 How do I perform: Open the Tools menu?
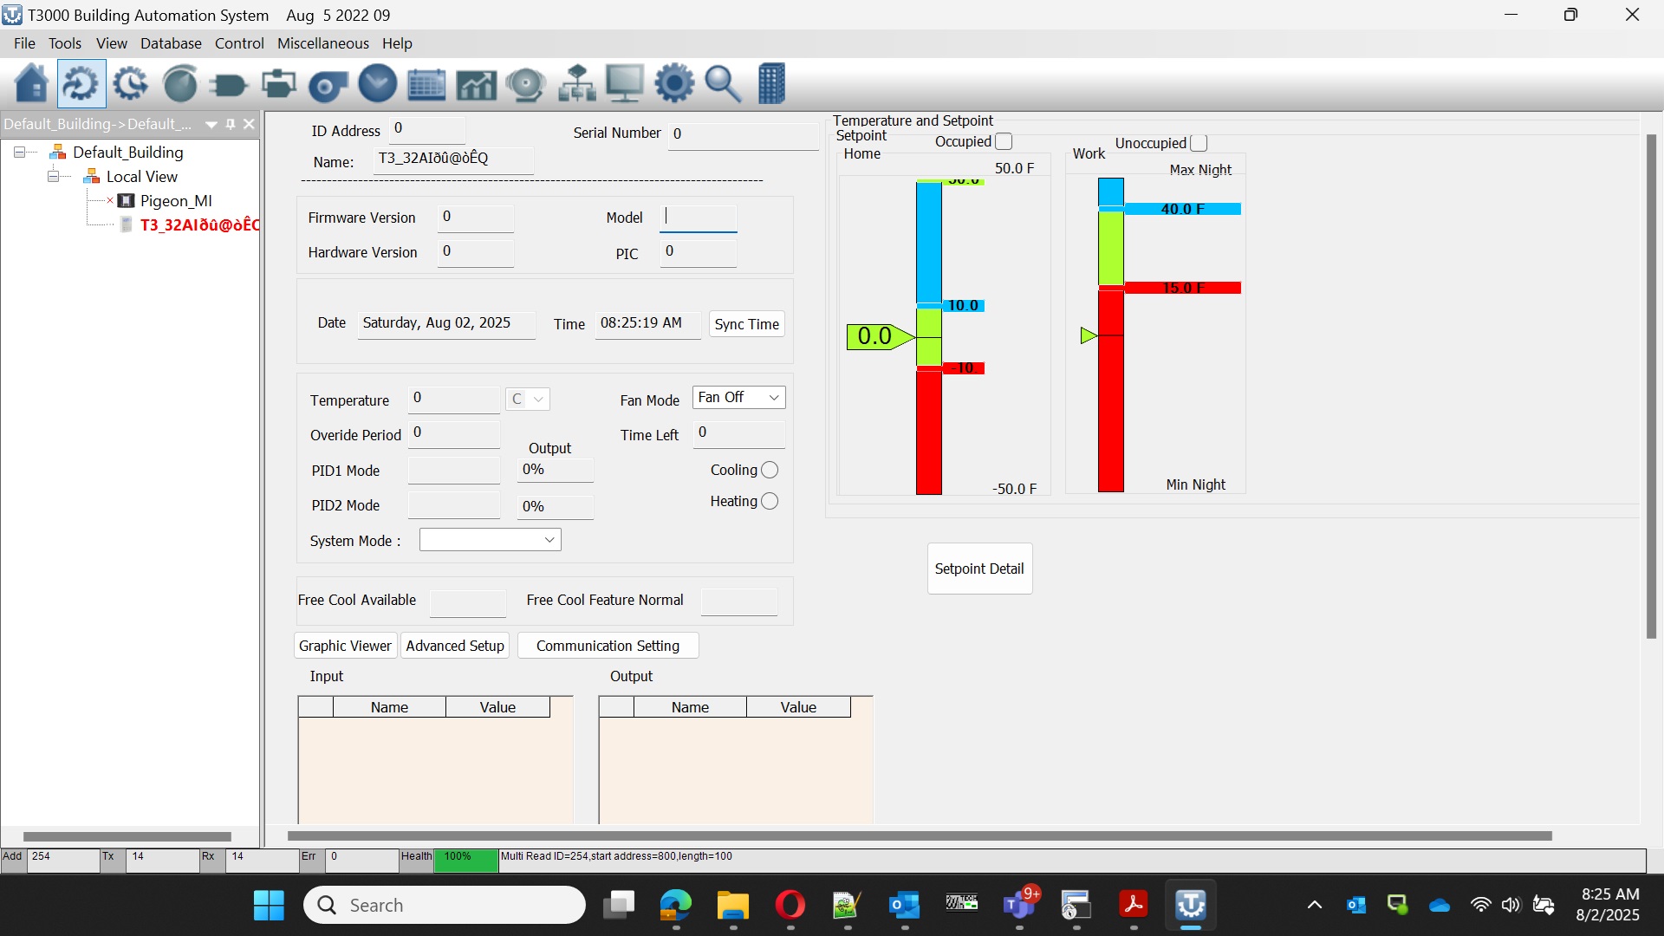pos(65,43)
